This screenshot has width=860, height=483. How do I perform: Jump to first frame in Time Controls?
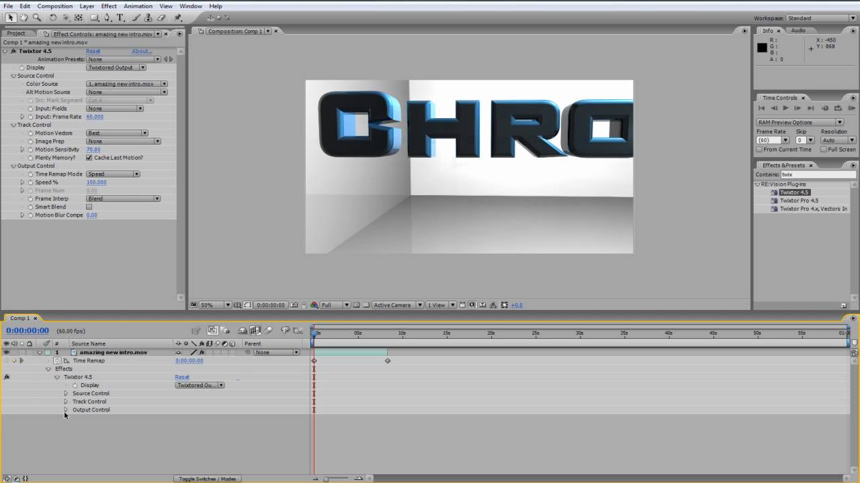pyautogui.click(x=761, y=108)
